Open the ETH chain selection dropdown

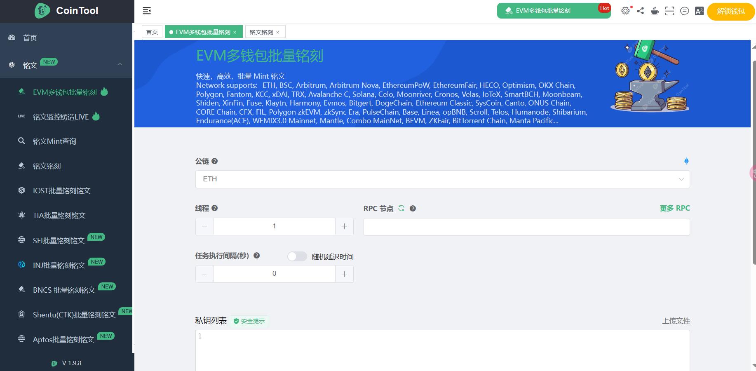[442, 179]
